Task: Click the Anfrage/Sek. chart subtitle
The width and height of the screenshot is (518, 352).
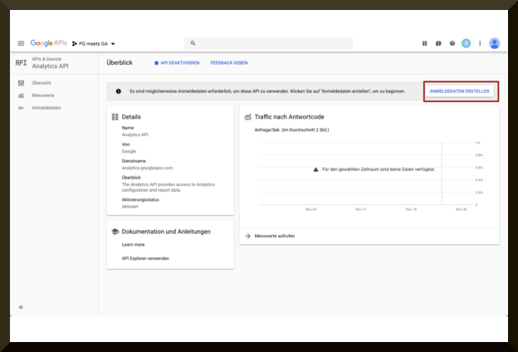Action: [x=291, y=130]
